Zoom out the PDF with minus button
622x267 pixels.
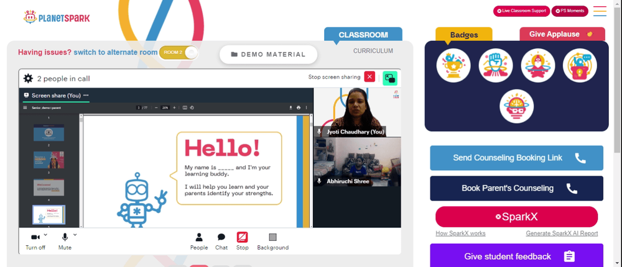[x=156, y=107]
